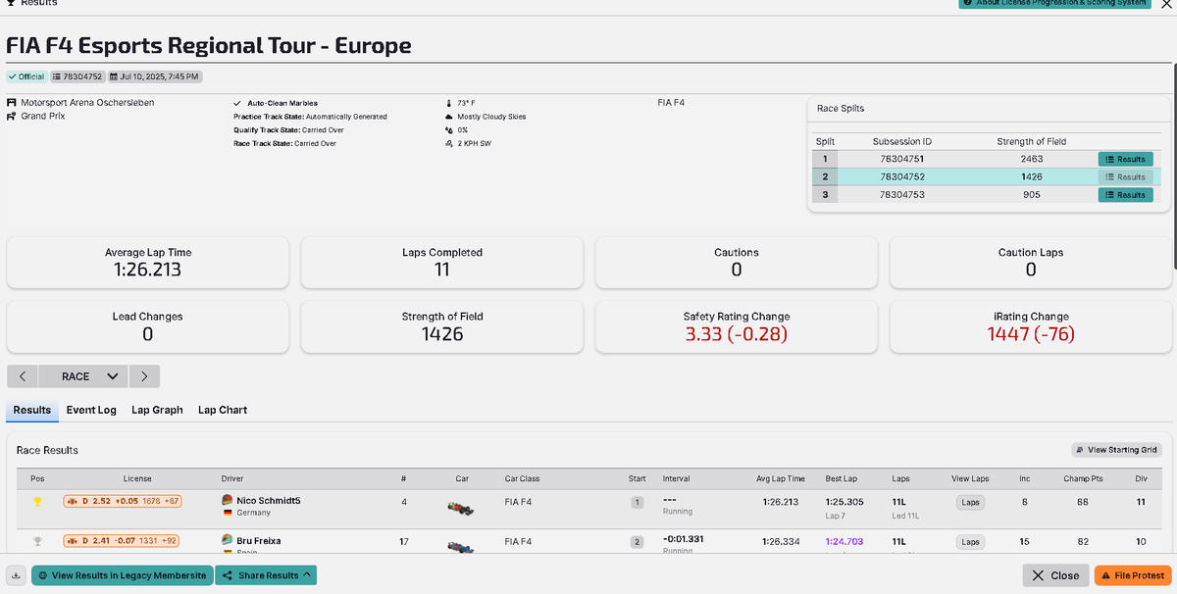Click Strength of Field value 2463

[1031, 159]
